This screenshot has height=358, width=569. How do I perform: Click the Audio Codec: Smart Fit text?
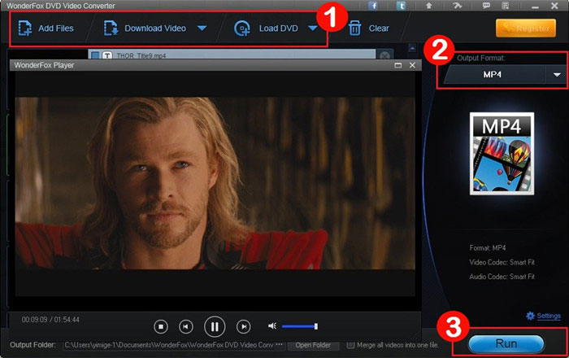coord(502,277)
